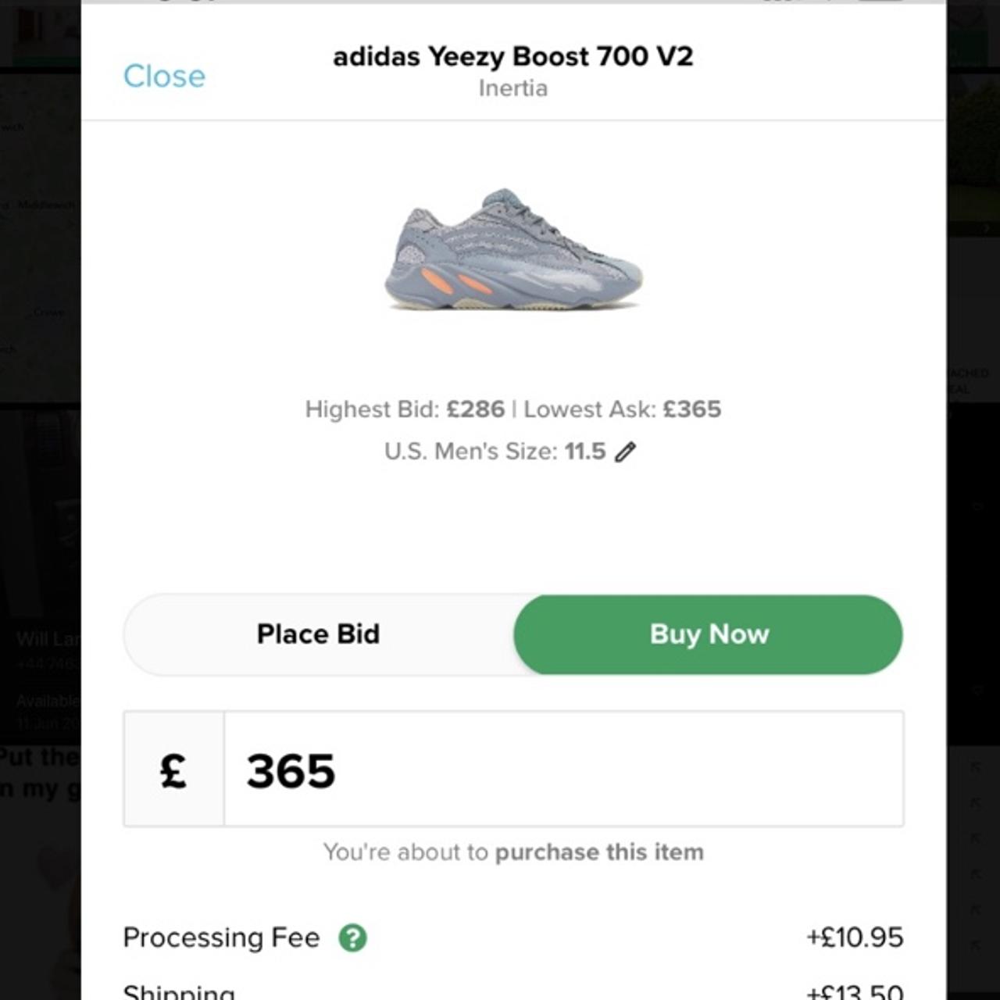This screenshot has height=1000, width=1000.
Task: Click the 365 price input field
Action: coord(562,770)
